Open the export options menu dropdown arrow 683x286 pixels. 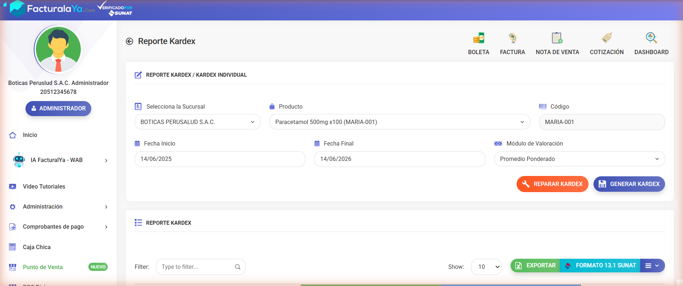652,266
